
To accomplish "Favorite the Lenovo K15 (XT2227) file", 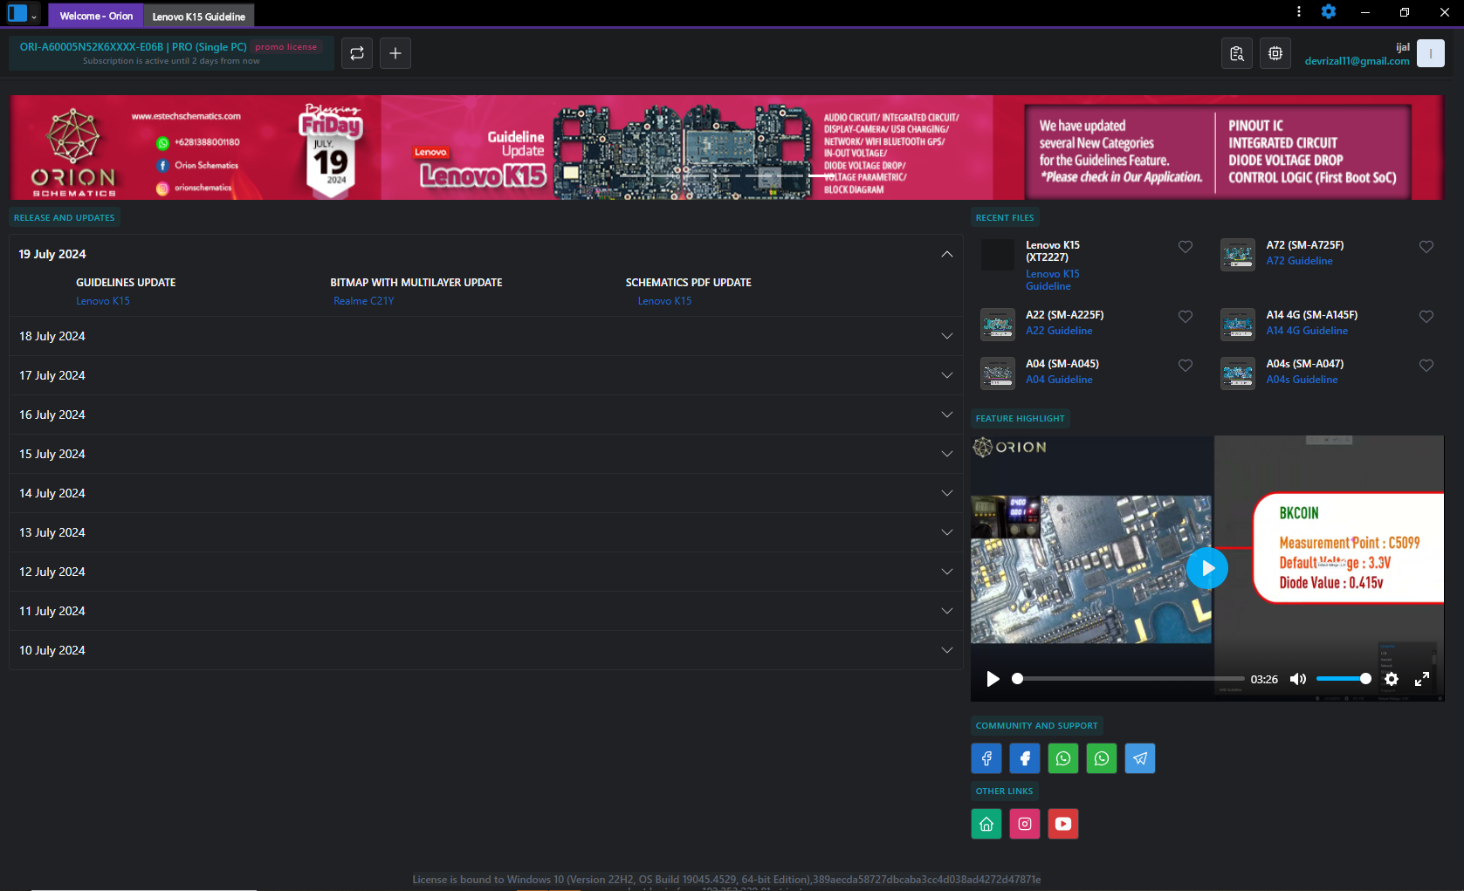I will (x=1186, y=247).
